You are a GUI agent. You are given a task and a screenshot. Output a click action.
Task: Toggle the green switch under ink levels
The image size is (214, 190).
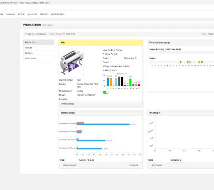[x=106, y=92]
